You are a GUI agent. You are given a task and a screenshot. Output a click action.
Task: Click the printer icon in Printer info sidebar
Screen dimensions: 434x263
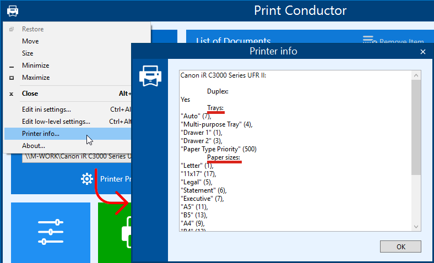point(150,76)
